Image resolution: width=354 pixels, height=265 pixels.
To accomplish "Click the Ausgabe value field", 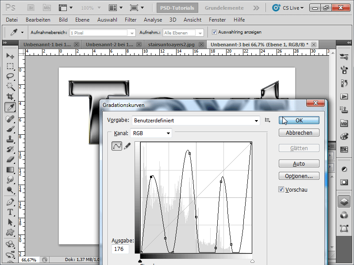I will tap(120, 249).
